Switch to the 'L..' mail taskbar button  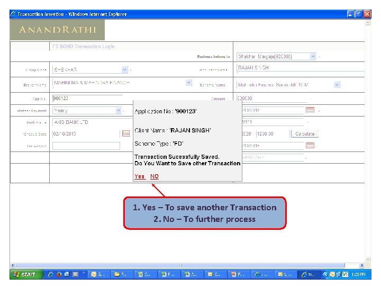coord(285,274)
